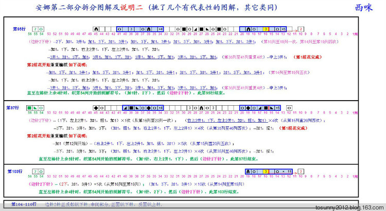Click the arch symbol at column 27 in row 97
The width and height of the screenshot is (386, 211).
click(201, 108)
